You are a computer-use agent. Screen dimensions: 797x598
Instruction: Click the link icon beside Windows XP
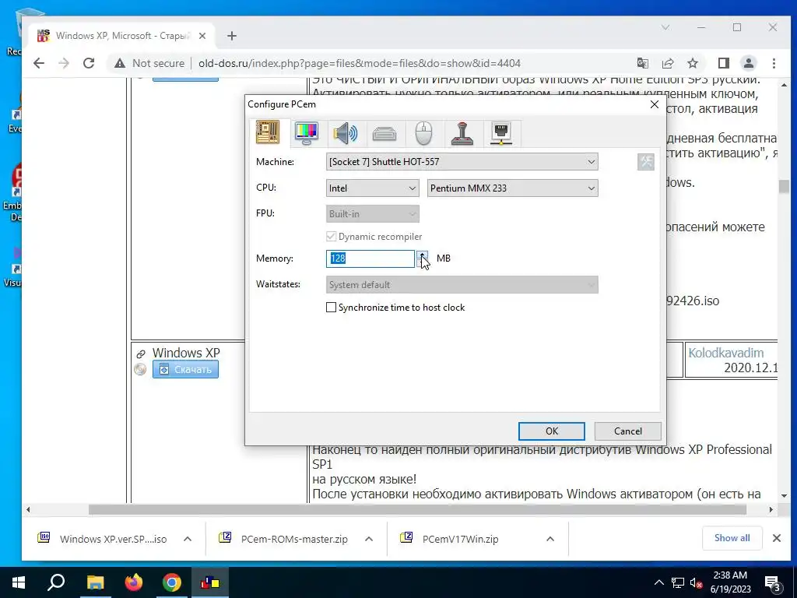click(141, 354)
